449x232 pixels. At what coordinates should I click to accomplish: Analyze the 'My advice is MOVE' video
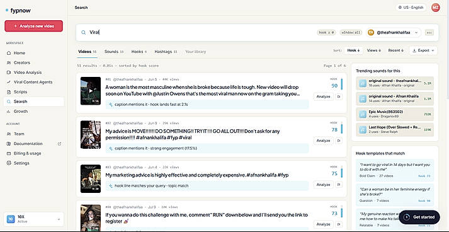(323, 141)
